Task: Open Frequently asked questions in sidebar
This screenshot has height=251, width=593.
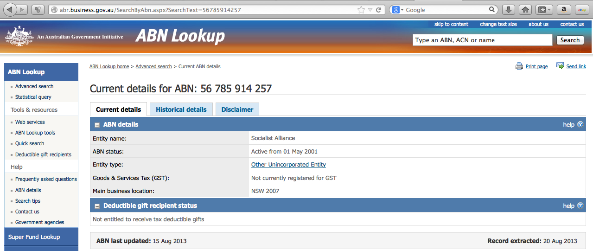Action: tap(46, 179)
